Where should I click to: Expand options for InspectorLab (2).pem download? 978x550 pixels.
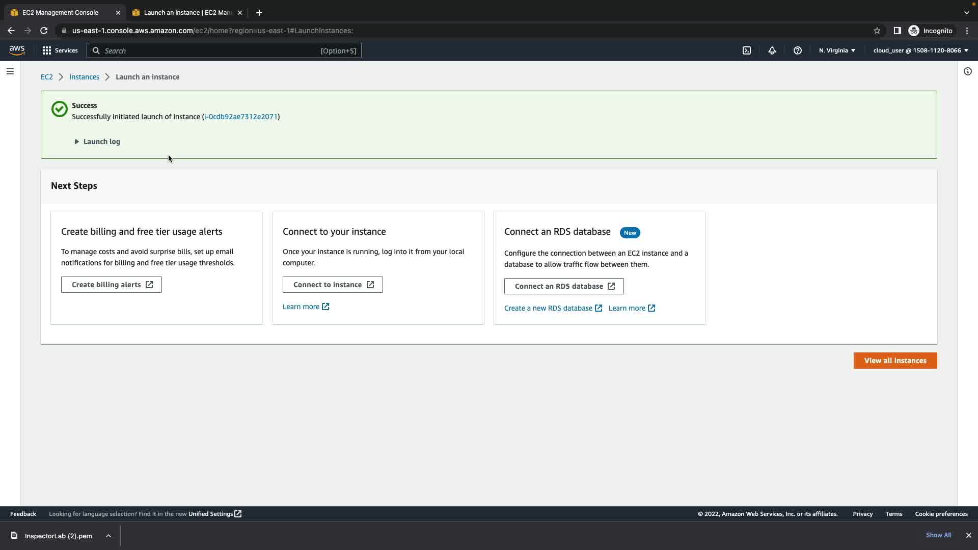[x=108, y=536]
